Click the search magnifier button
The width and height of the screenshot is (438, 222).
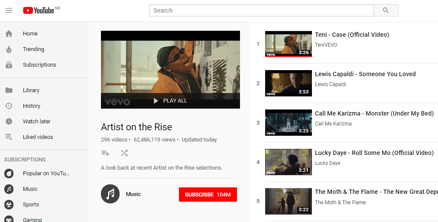[x=386, y=10]
